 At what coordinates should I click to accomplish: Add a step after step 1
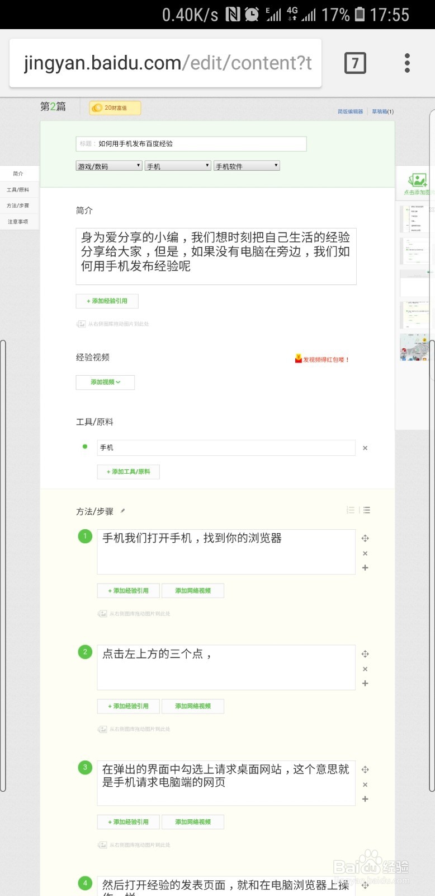pos(365,568)
